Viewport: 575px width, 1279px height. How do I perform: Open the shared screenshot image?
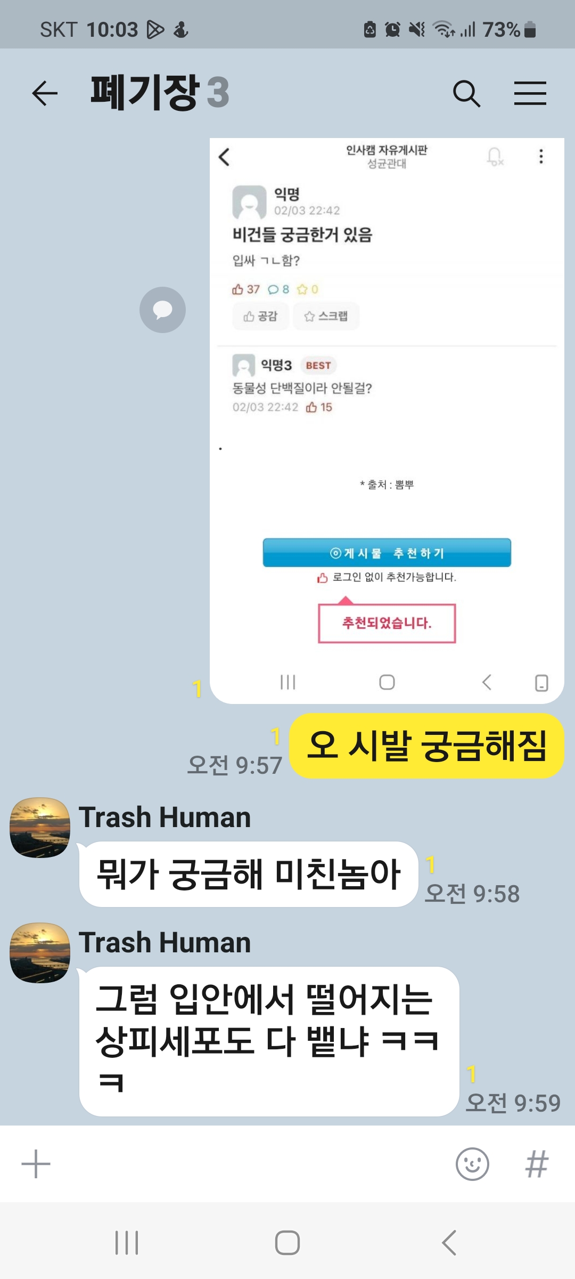pos(387,420)
